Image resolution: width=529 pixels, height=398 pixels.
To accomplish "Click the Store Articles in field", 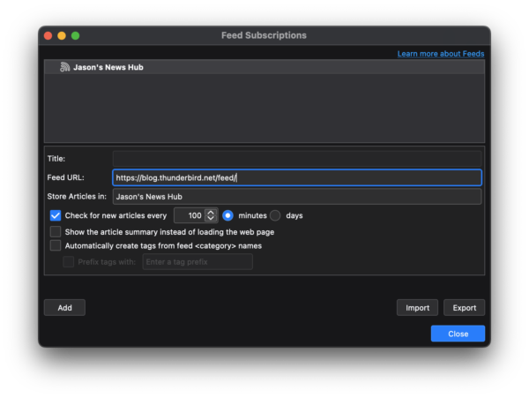I will pyautogui.click(x=297, y=197).
